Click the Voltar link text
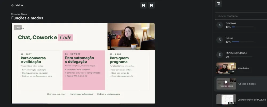Image resolution: width=267 pixels, height=107 pixels. coord(19,5)
